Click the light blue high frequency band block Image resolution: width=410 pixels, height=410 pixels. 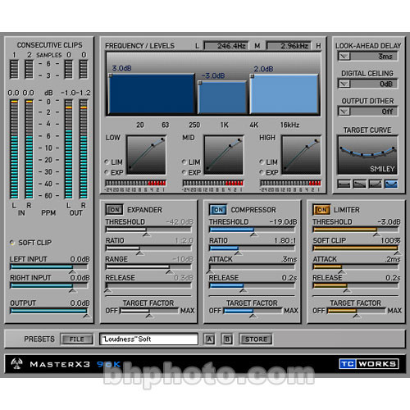pos(285,93)
